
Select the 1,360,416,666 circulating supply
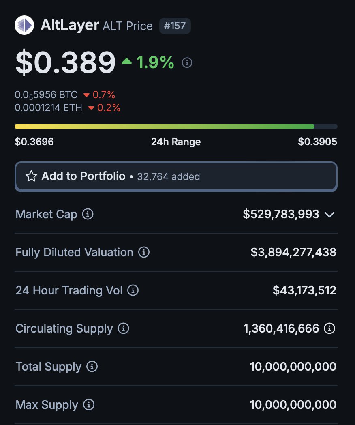281,328
